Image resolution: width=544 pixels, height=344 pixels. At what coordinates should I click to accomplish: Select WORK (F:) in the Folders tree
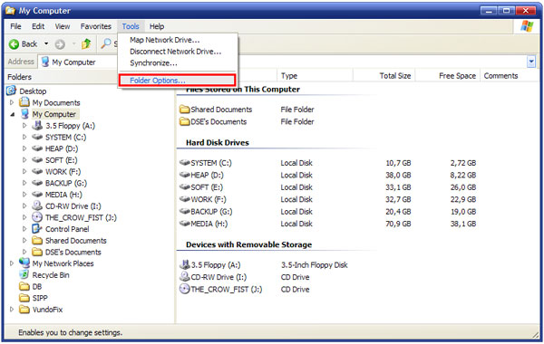[x=63, y=171]
